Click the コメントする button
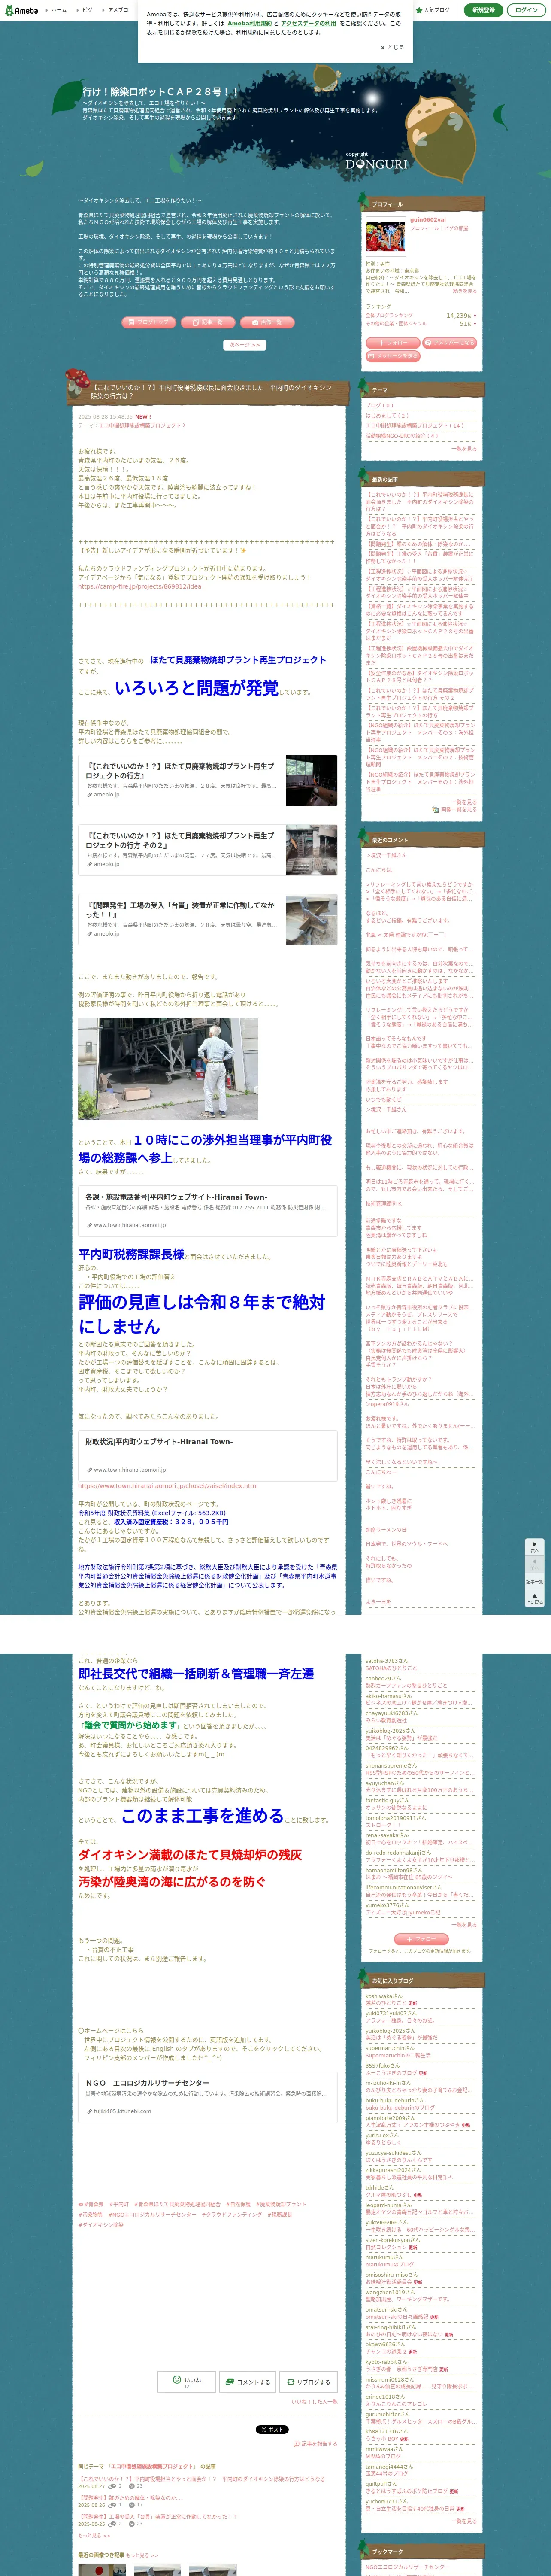Viewport: 551px width, 2576px height. (x=247, y=2381)
